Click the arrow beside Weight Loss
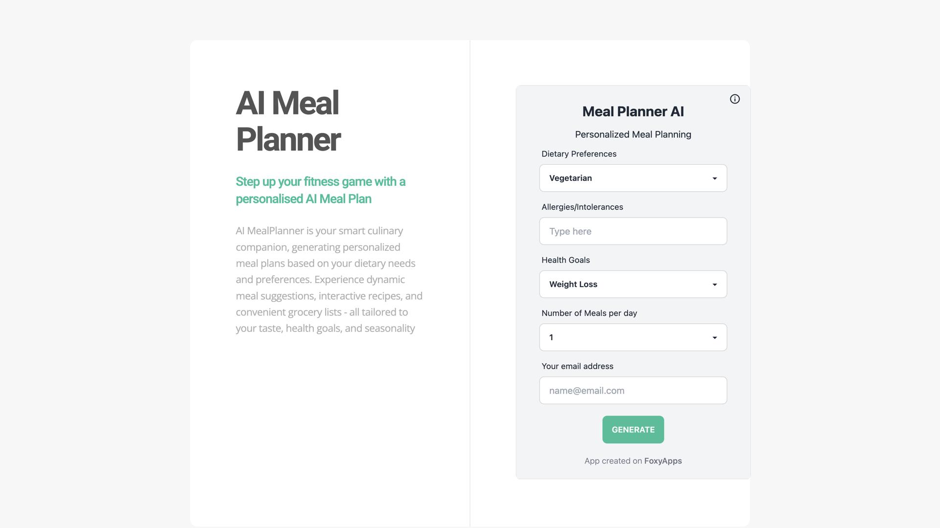Screen dimensions: 940x528 (714, 284)
